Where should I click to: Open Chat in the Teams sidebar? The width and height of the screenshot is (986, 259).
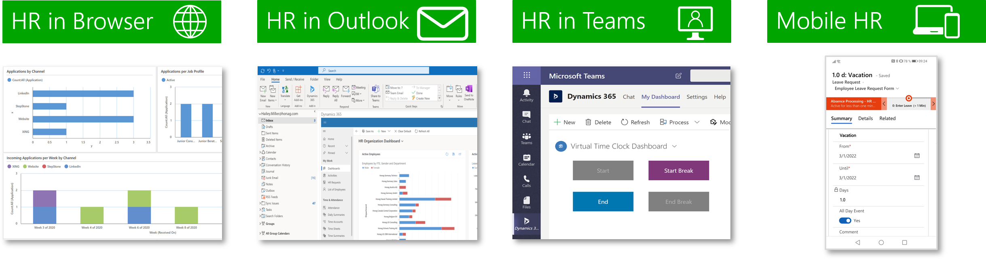click(526, 117)
